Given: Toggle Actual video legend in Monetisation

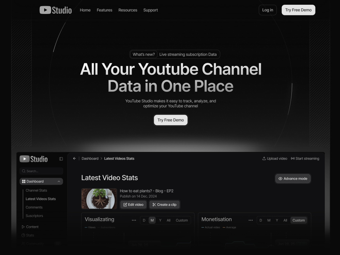Looking at the screenshot, I should [x=210, y=227].
